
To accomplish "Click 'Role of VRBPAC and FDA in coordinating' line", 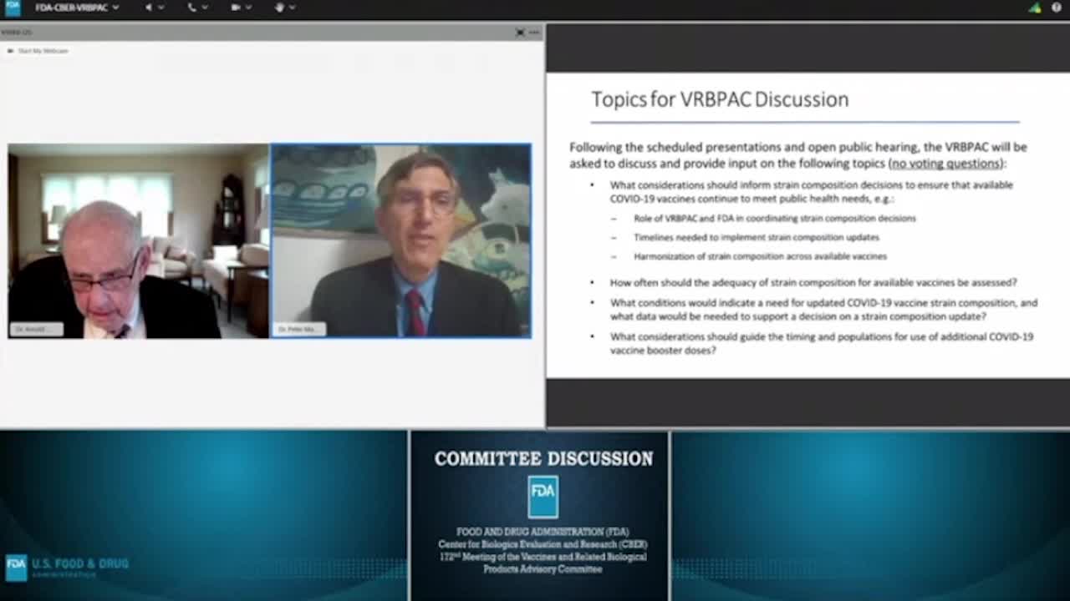I will pyautogui.click(x=774, y=218).
